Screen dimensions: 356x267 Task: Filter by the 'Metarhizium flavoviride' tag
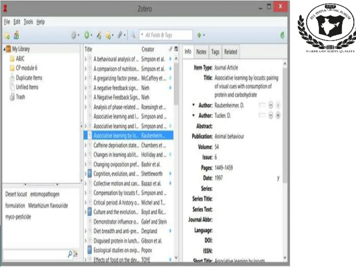click(48, 205)
